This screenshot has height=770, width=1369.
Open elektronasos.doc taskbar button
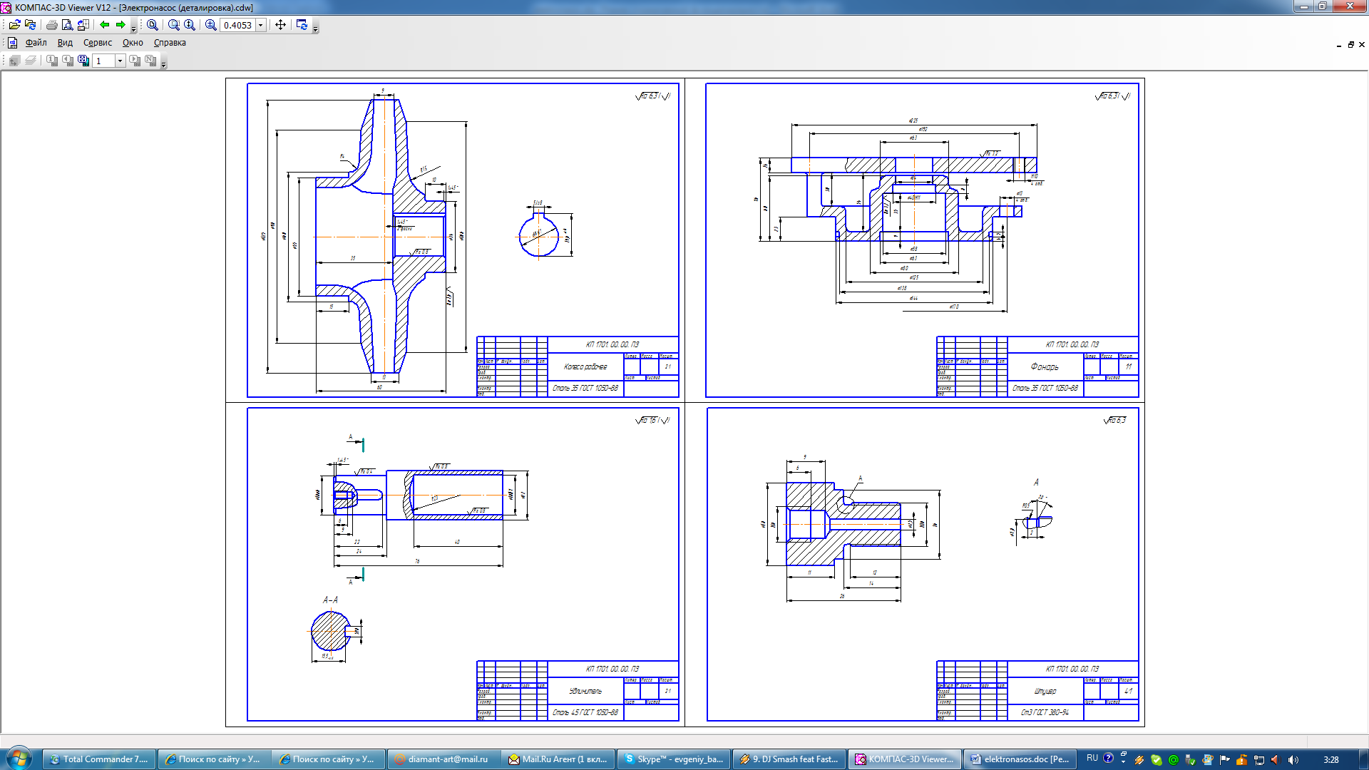coord(1020,759)
